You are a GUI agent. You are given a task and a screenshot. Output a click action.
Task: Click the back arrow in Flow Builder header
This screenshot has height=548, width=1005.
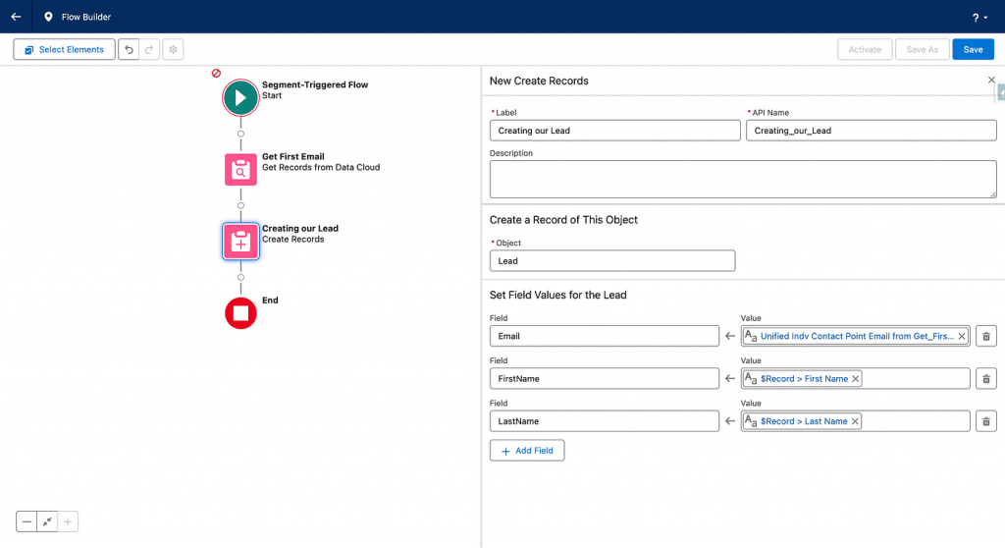coord(16,17)
